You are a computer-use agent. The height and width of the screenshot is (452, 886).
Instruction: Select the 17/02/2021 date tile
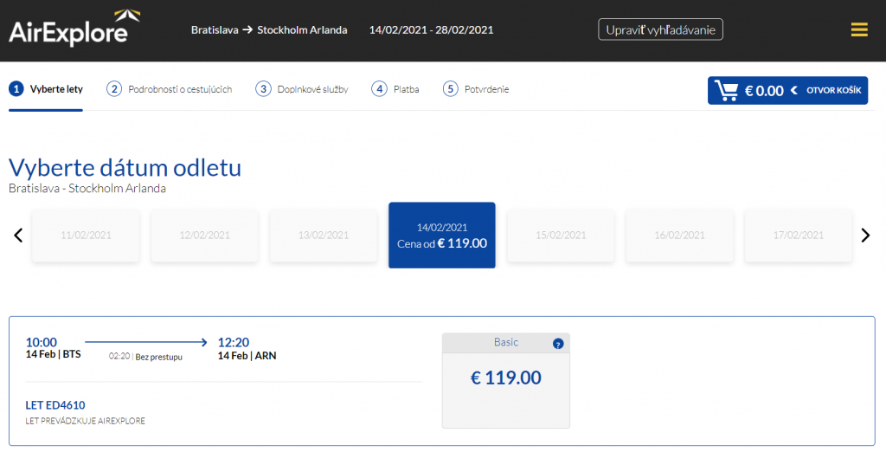[798, 235]
